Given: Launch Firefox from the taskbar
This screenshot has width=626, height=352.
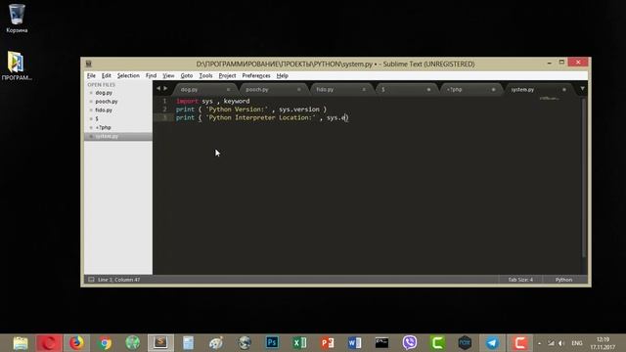Looking at the screenshot, I should (x=76, y=343).
